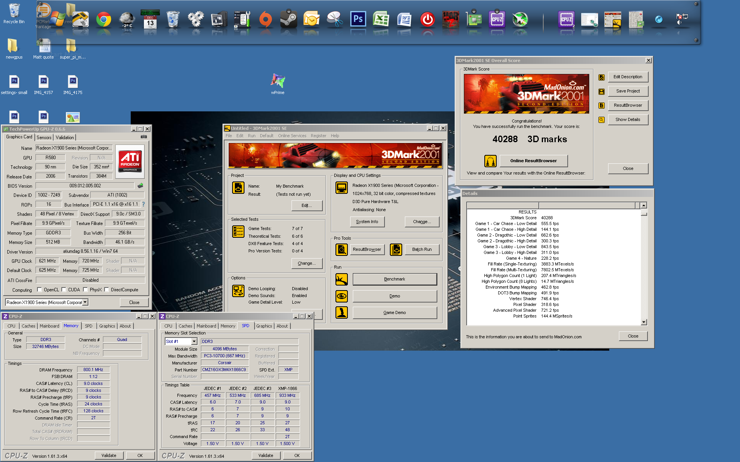The image size is (740, 462).
Task: Click the disk icon beside Save Project
Action: pos(602,92)
